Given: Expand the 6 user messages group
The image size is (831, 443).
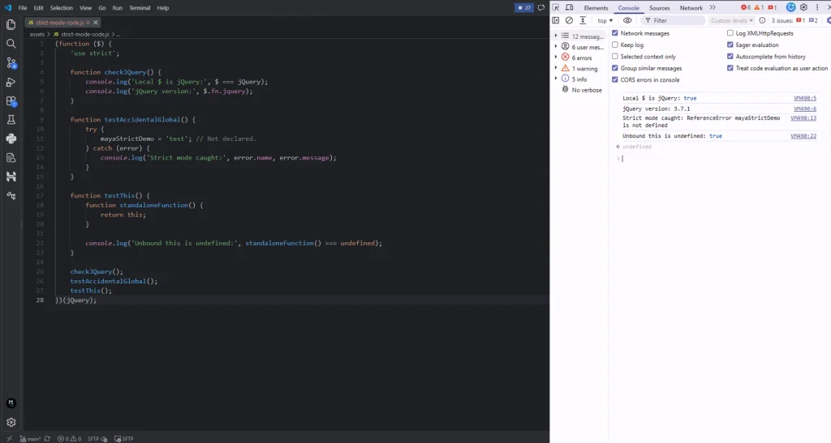Looking at the screenshot, I should pyautogui.click(x=556, y=46).
